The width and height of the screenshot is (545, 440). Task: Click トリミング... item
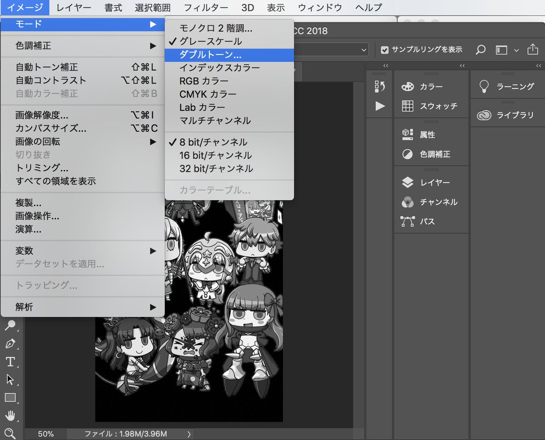pos(83,168)
